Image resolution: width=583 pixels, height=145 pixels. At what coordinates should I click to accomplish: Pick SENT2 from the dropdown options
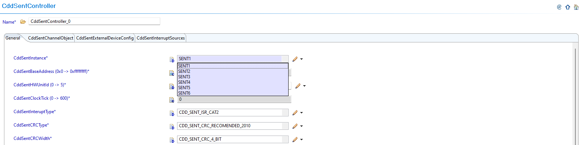(184, 71)
